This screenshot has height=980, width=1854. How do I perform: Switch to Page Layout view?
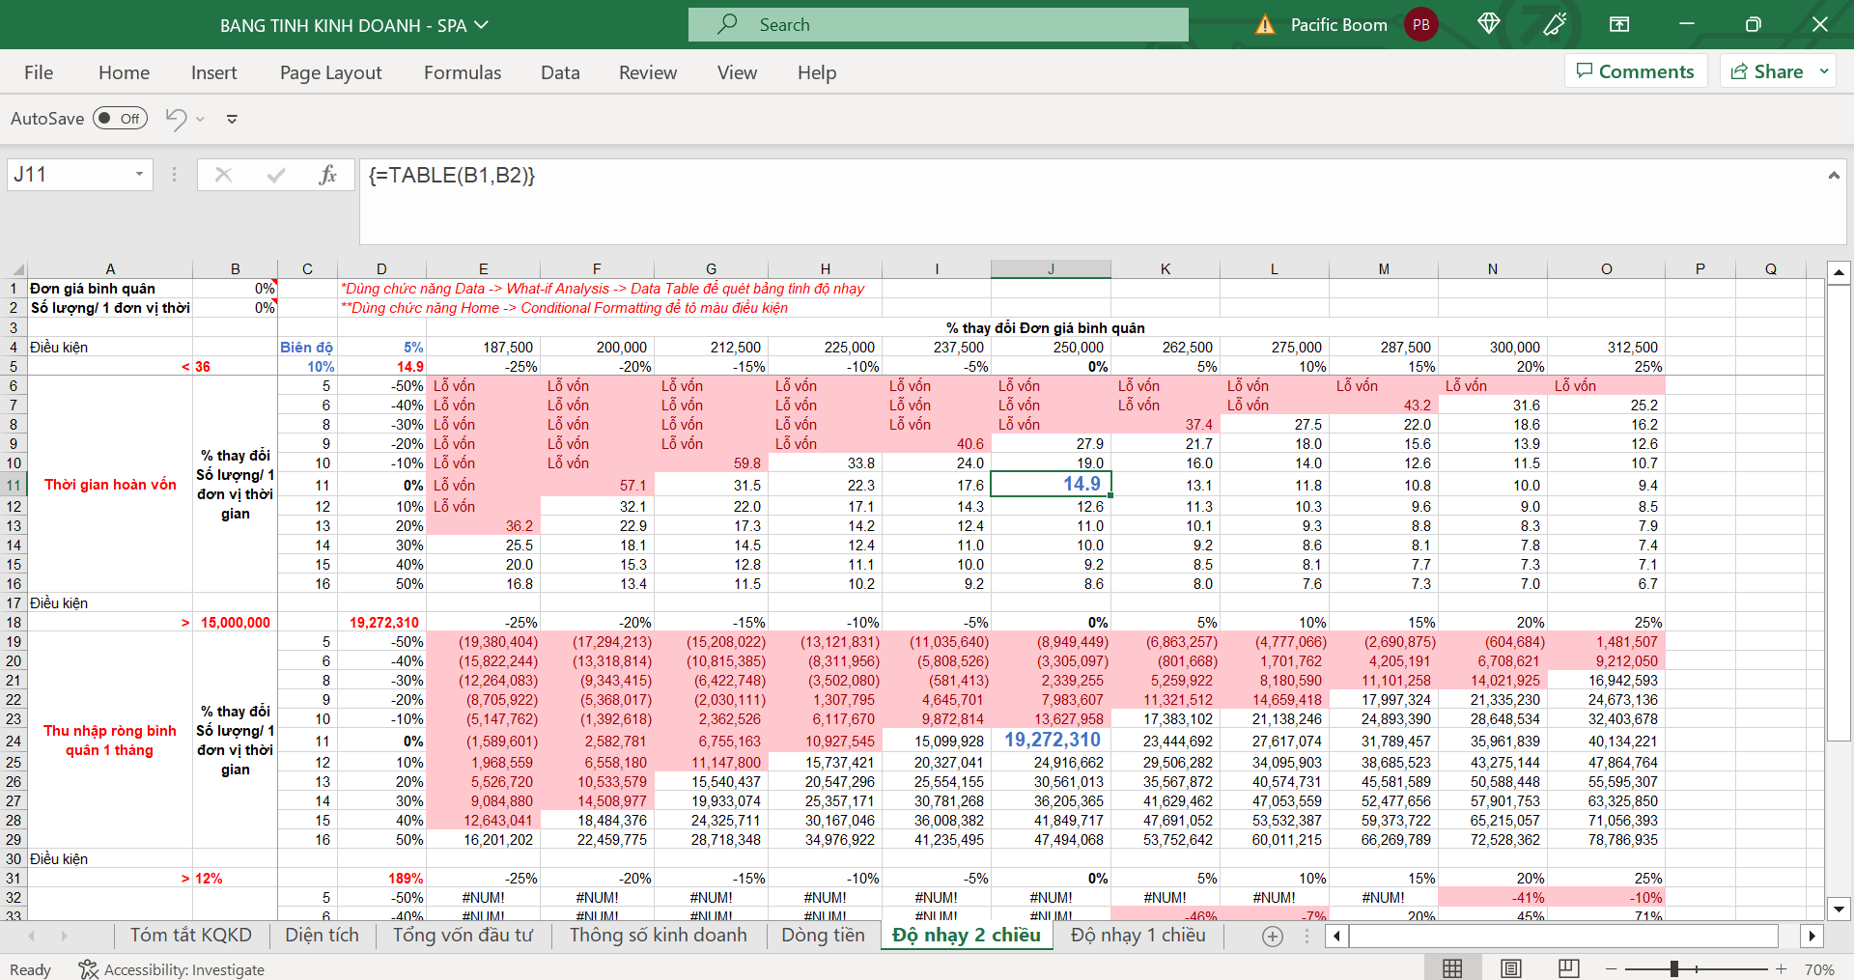1510,968
